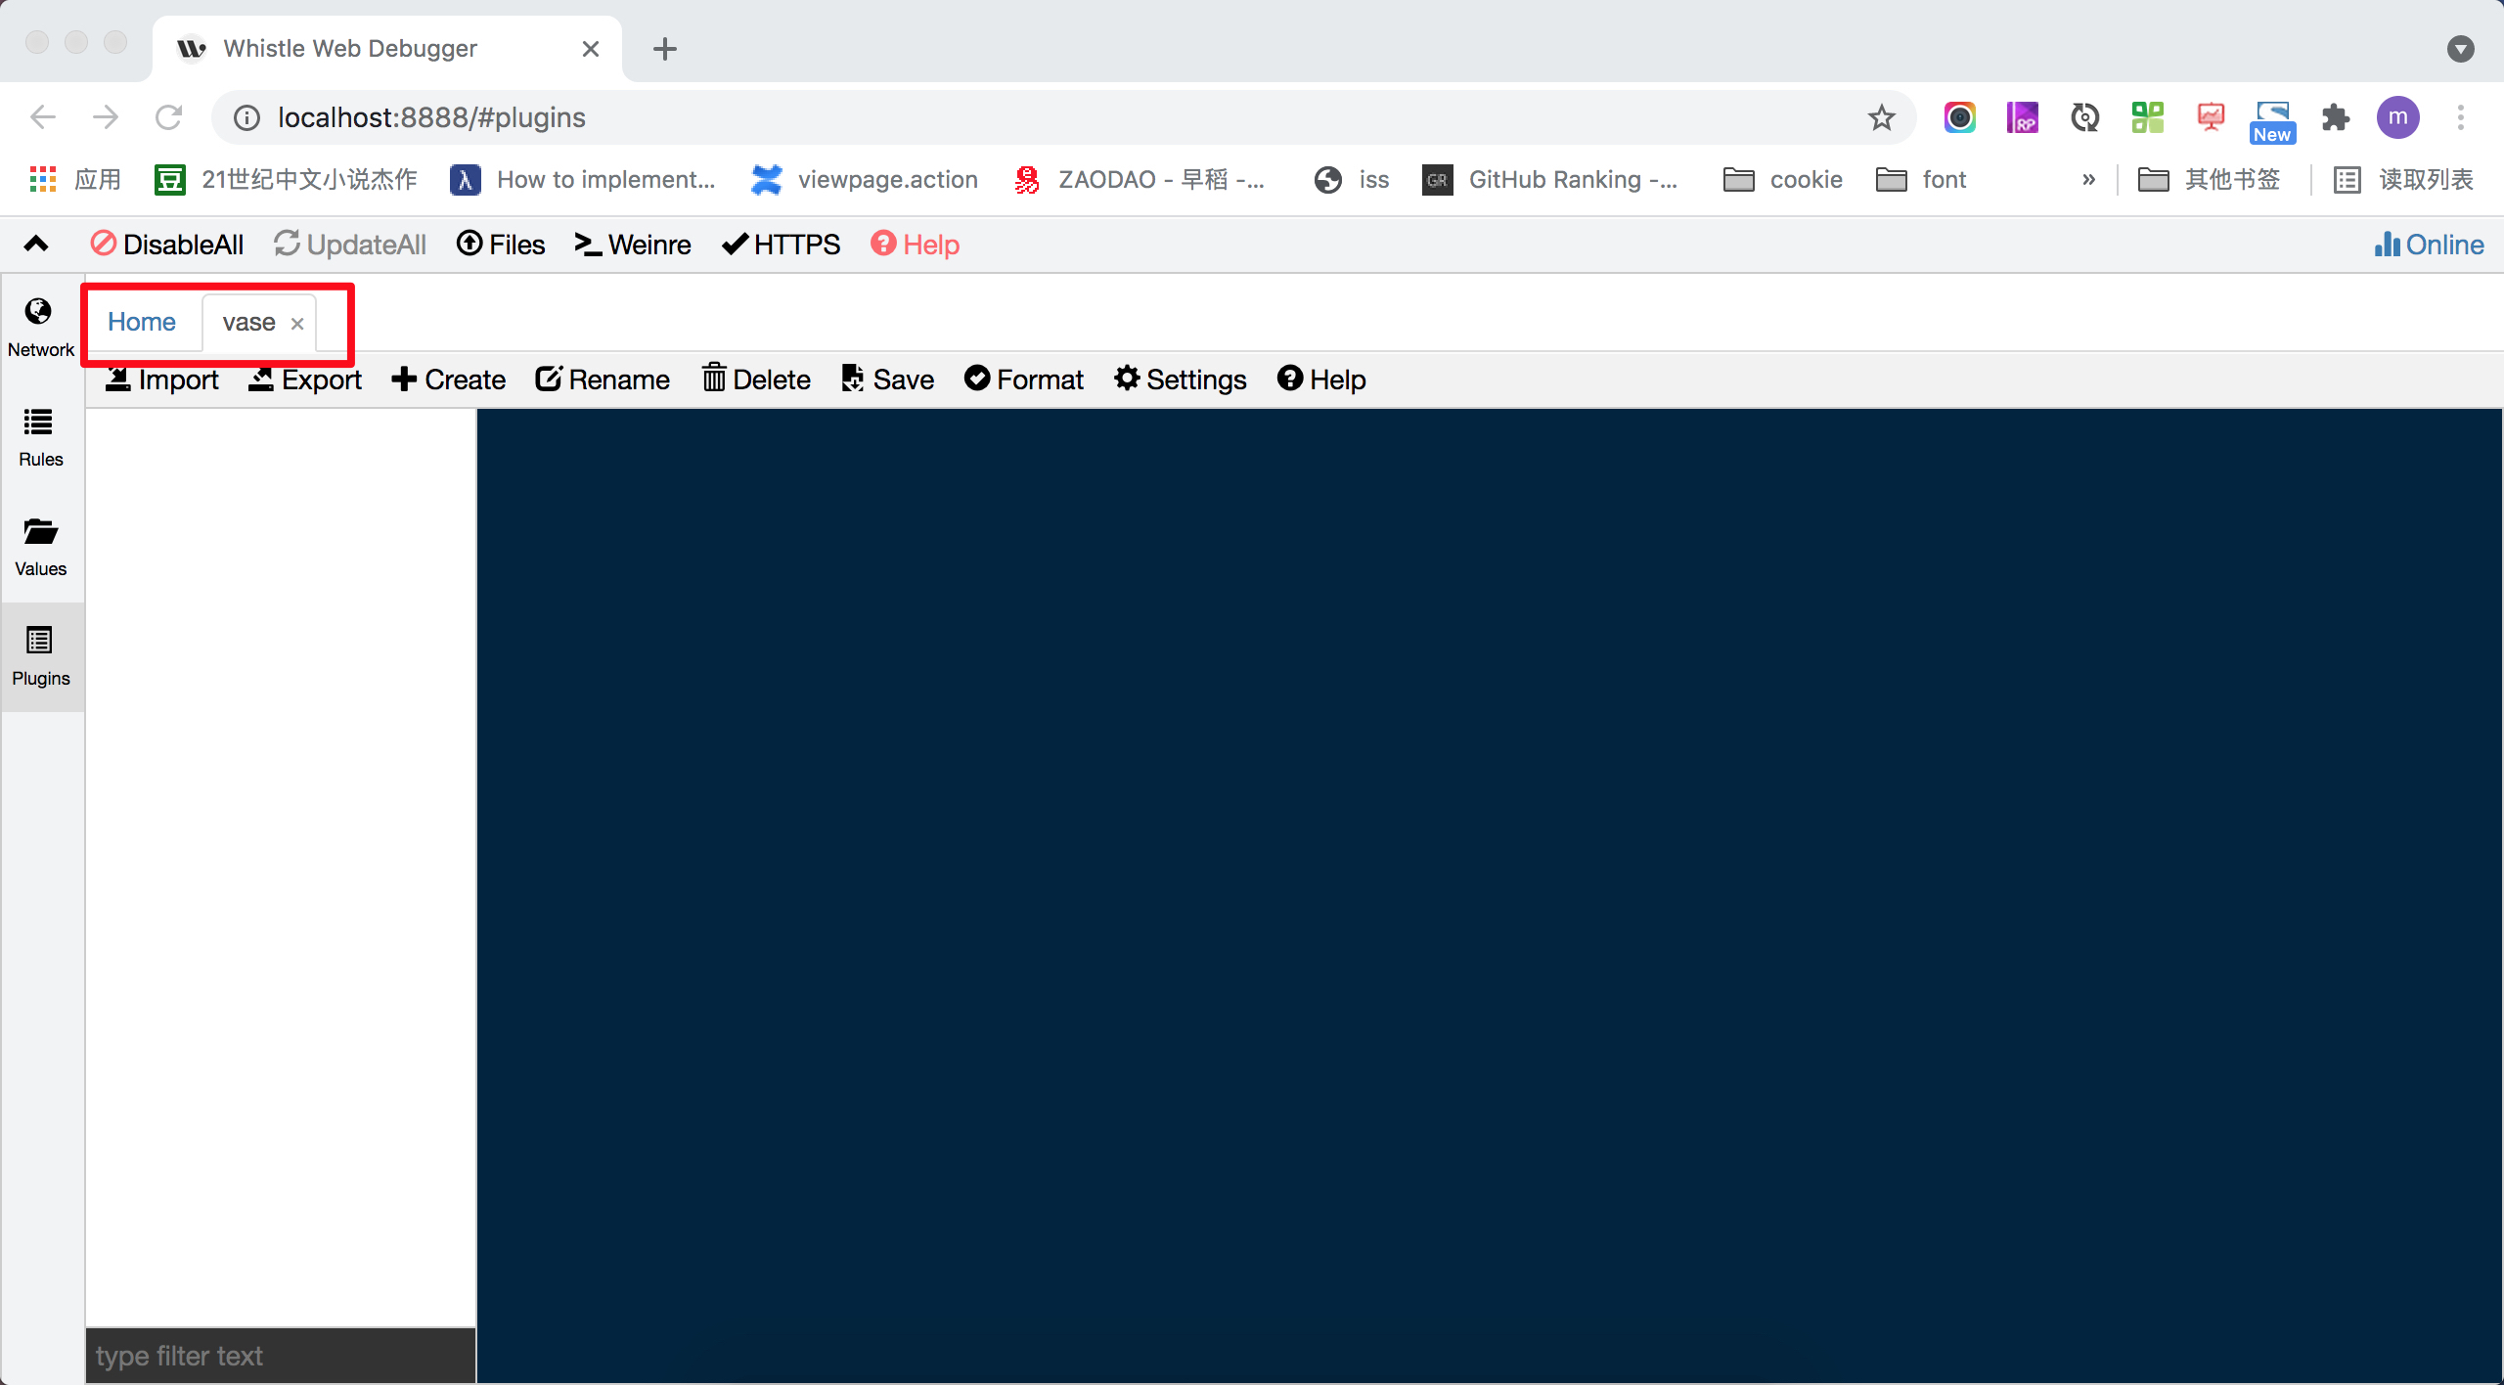Click the filter text input field
Viewport: 2504px width, 1385px height.
click(281, 1356)
